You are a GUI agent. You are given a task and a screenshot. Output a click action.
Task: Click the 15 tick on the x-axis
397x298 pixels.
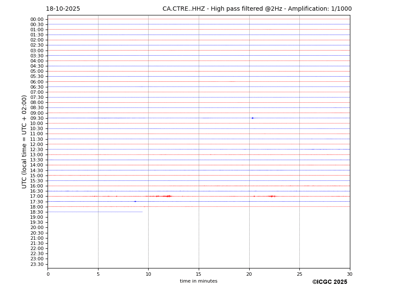[199, 274]
